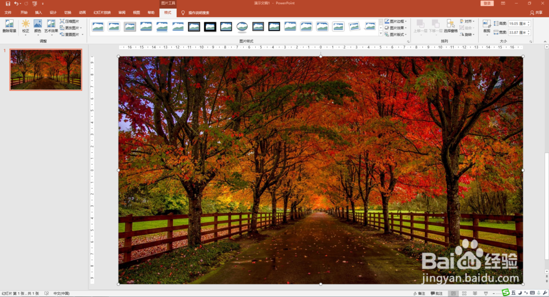
Task: Switch to reading view icon in status bar
Action: tap(475, 294)
